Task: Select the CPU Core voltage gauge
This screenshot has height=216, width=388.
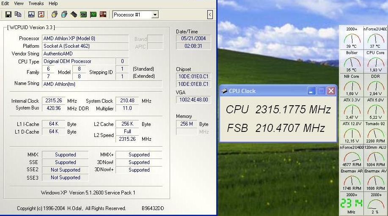Action: coord(375,61)
